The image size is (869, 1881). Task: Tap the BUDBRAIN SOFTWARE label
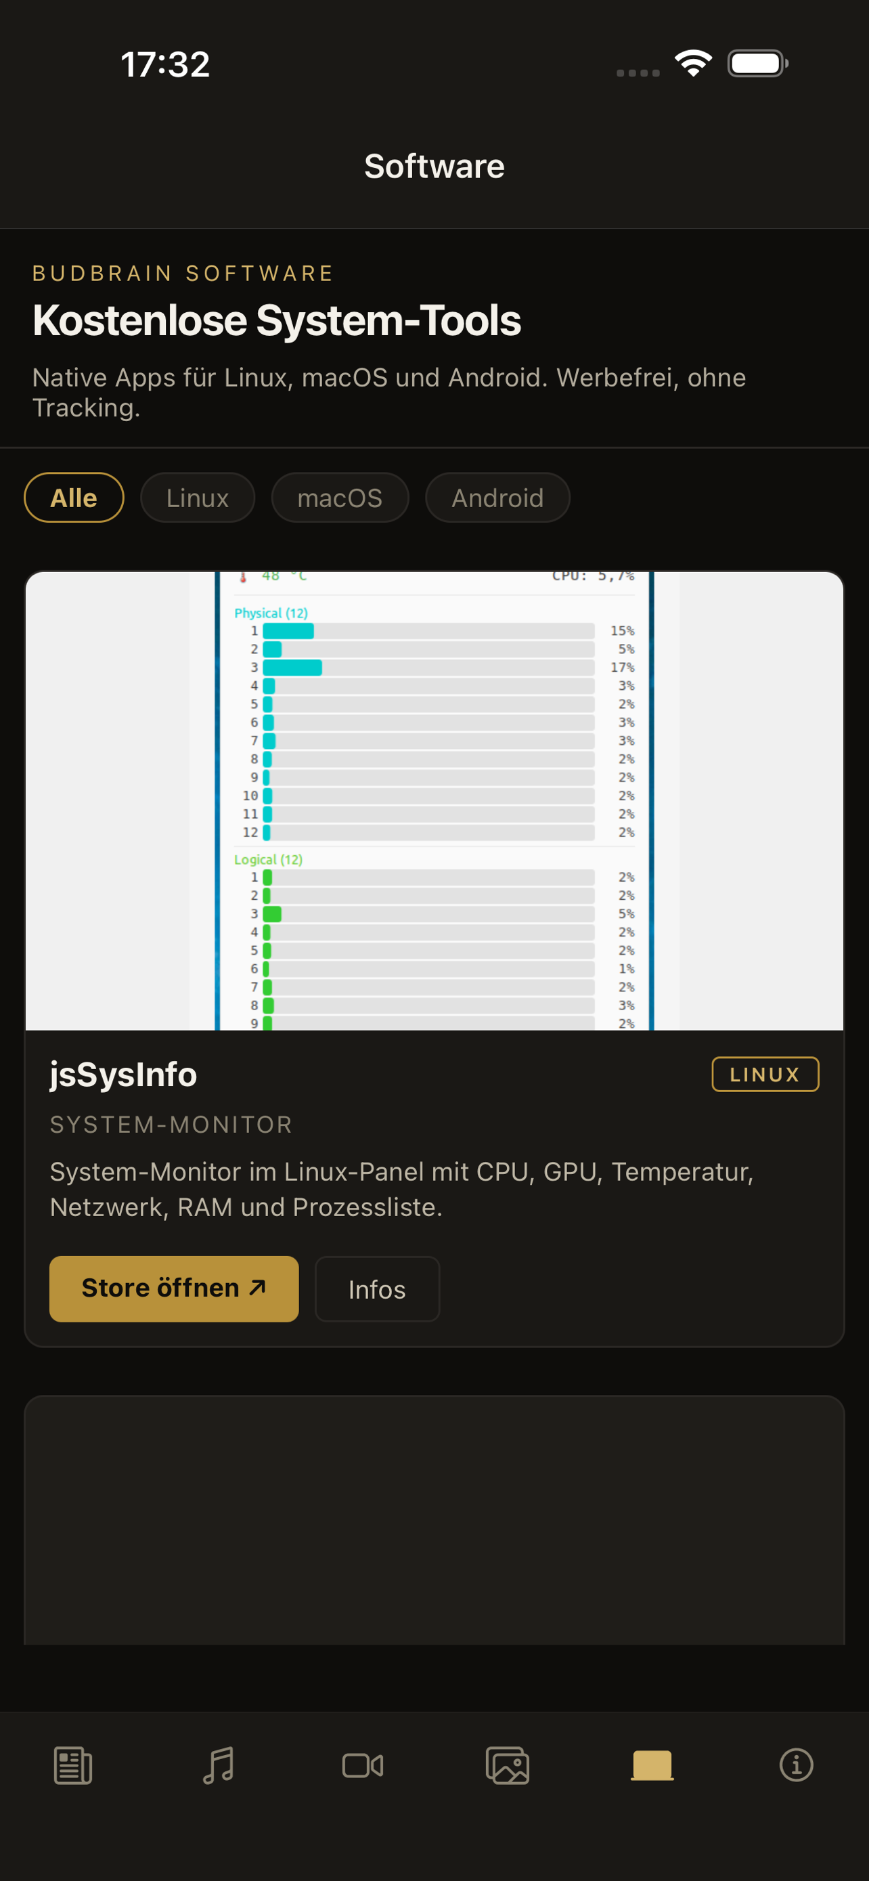tap(183, 273)
